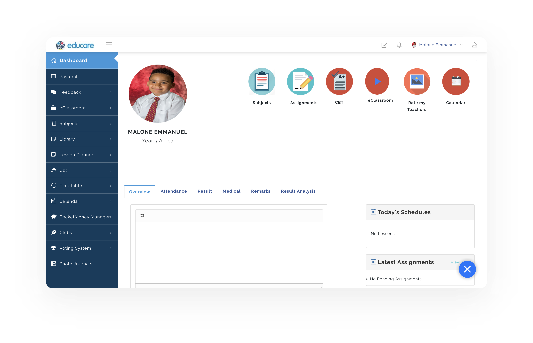Switch to the Result Analysis tab
533x343 pixels.
tap(298, 191)
